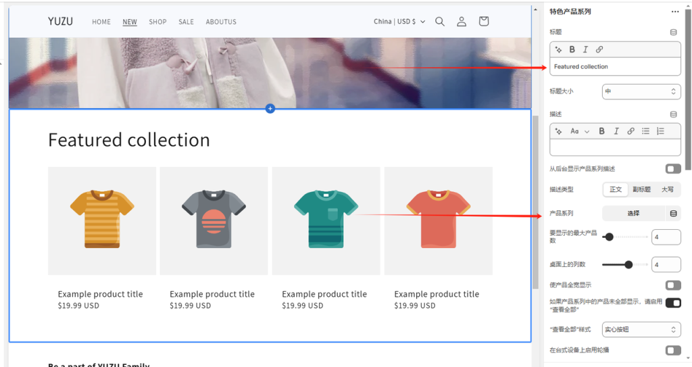Screen dimensions: 692x367
Task: Open the China | USD $ currency selector
Action: (399, 22)
